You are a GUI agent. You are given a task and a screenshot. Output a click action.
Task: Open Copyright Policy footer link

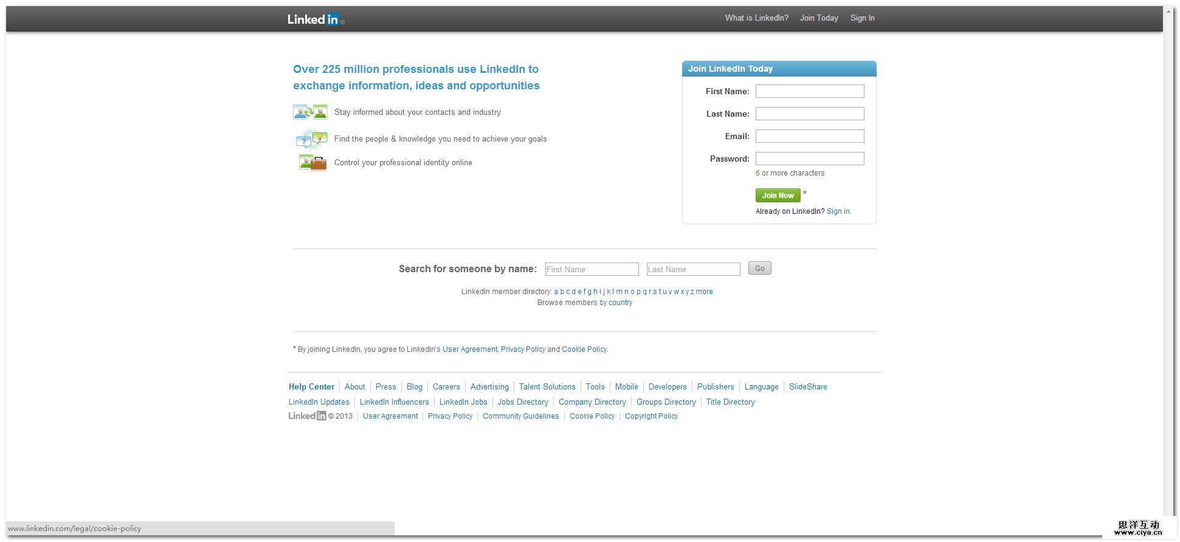tap(651, 416)
